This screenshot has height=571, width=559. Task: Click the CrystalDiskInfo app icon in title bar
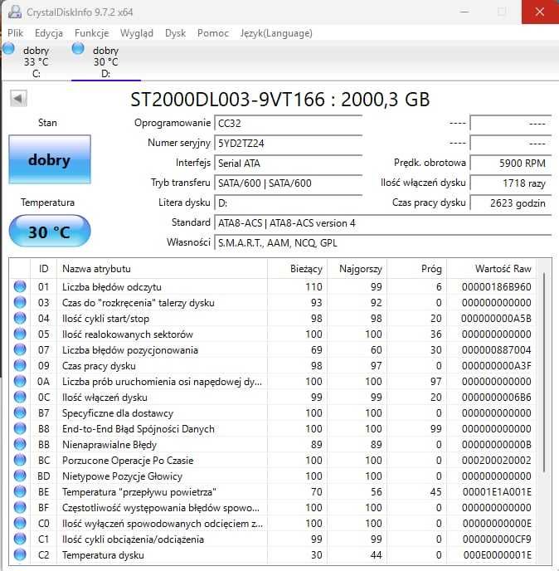(x=15, y=12)
